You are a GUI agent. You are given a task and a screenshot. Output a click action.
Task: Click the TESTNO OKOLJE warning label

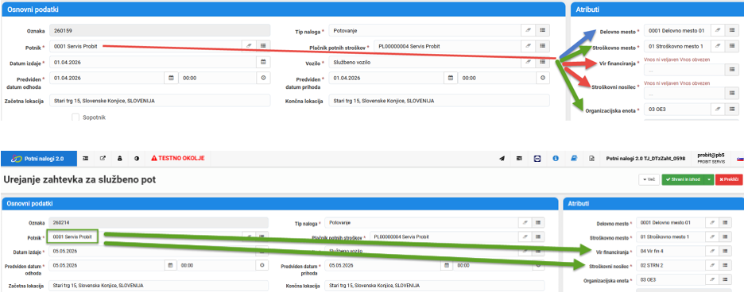178,159
